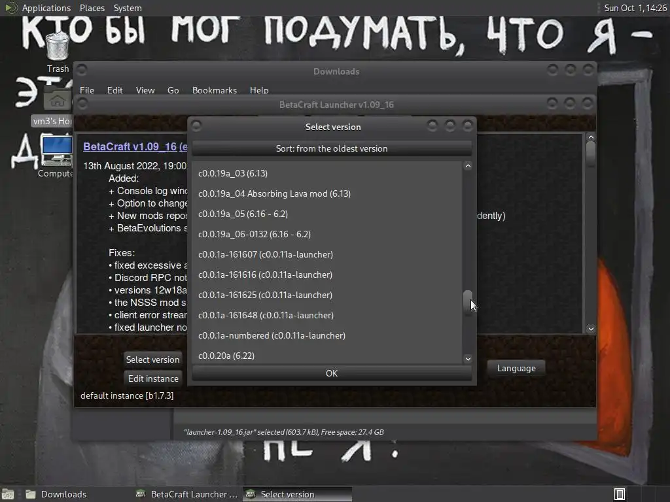This screenshot has height=502, width=670.
Task: Click the Language button
Action: (516, 368)
